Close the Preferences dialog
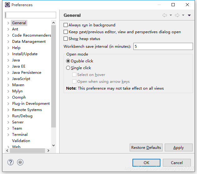 [187, 5]
